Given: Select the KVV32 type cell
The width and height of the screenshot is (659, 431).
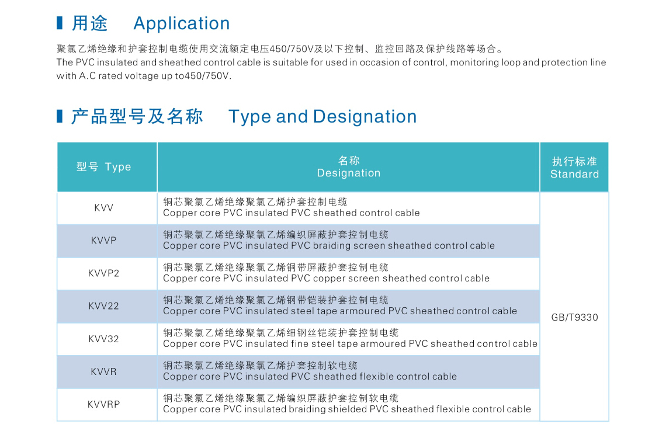Looking at the screenshot, I should tap(106, 339).
